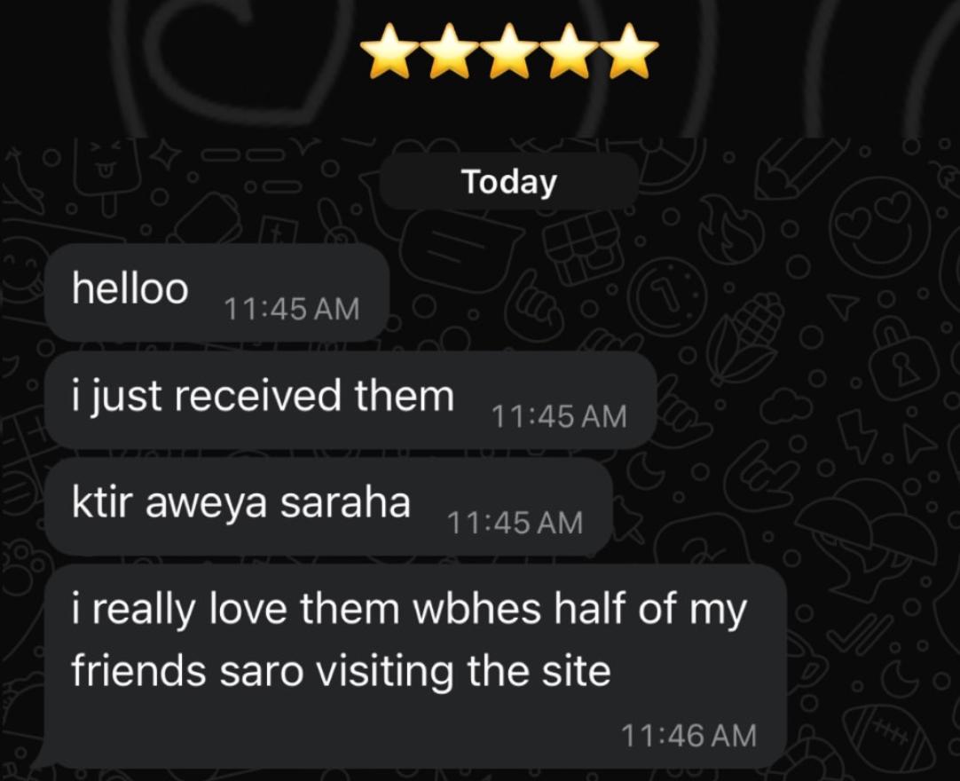The image size is (960, 781).
Task: Click the heart-eyes smiley doodle in wallpaper
Action: [x=882, y=228]
